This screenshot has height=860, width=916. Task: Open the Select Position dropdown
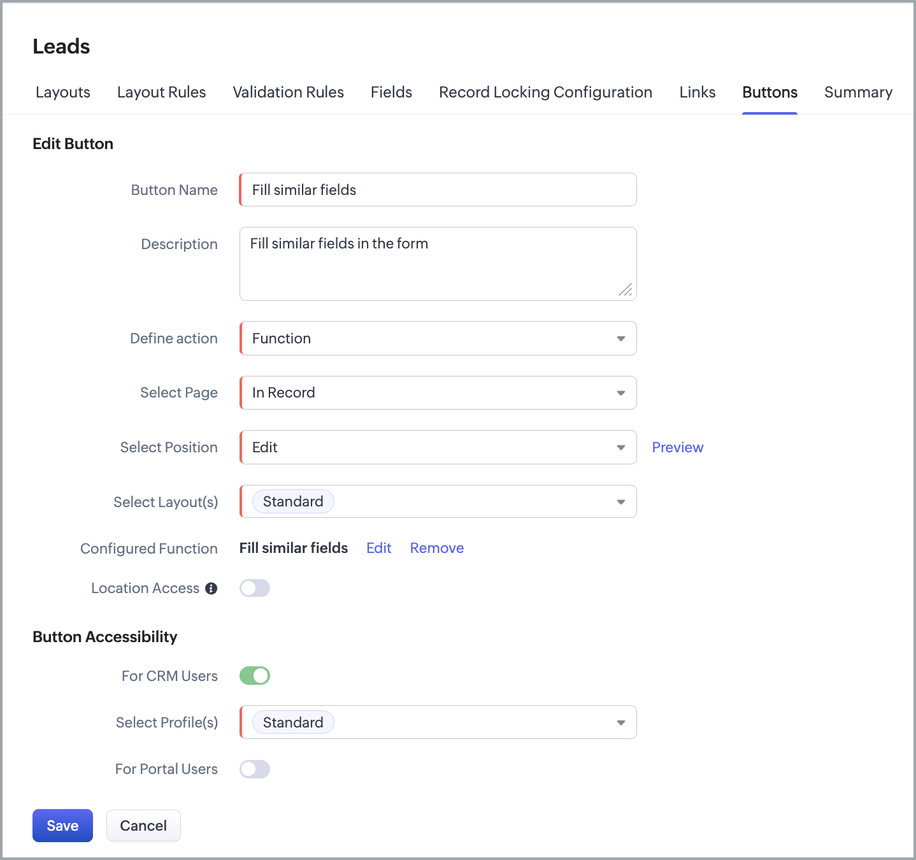click(438, 447)
